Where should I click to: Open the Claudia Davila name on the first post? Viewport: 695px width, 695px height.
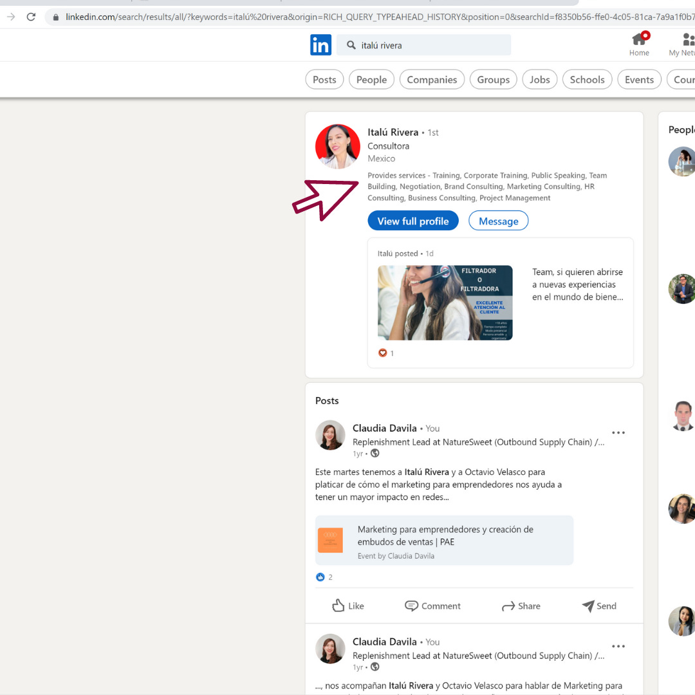tap(384, 428)
